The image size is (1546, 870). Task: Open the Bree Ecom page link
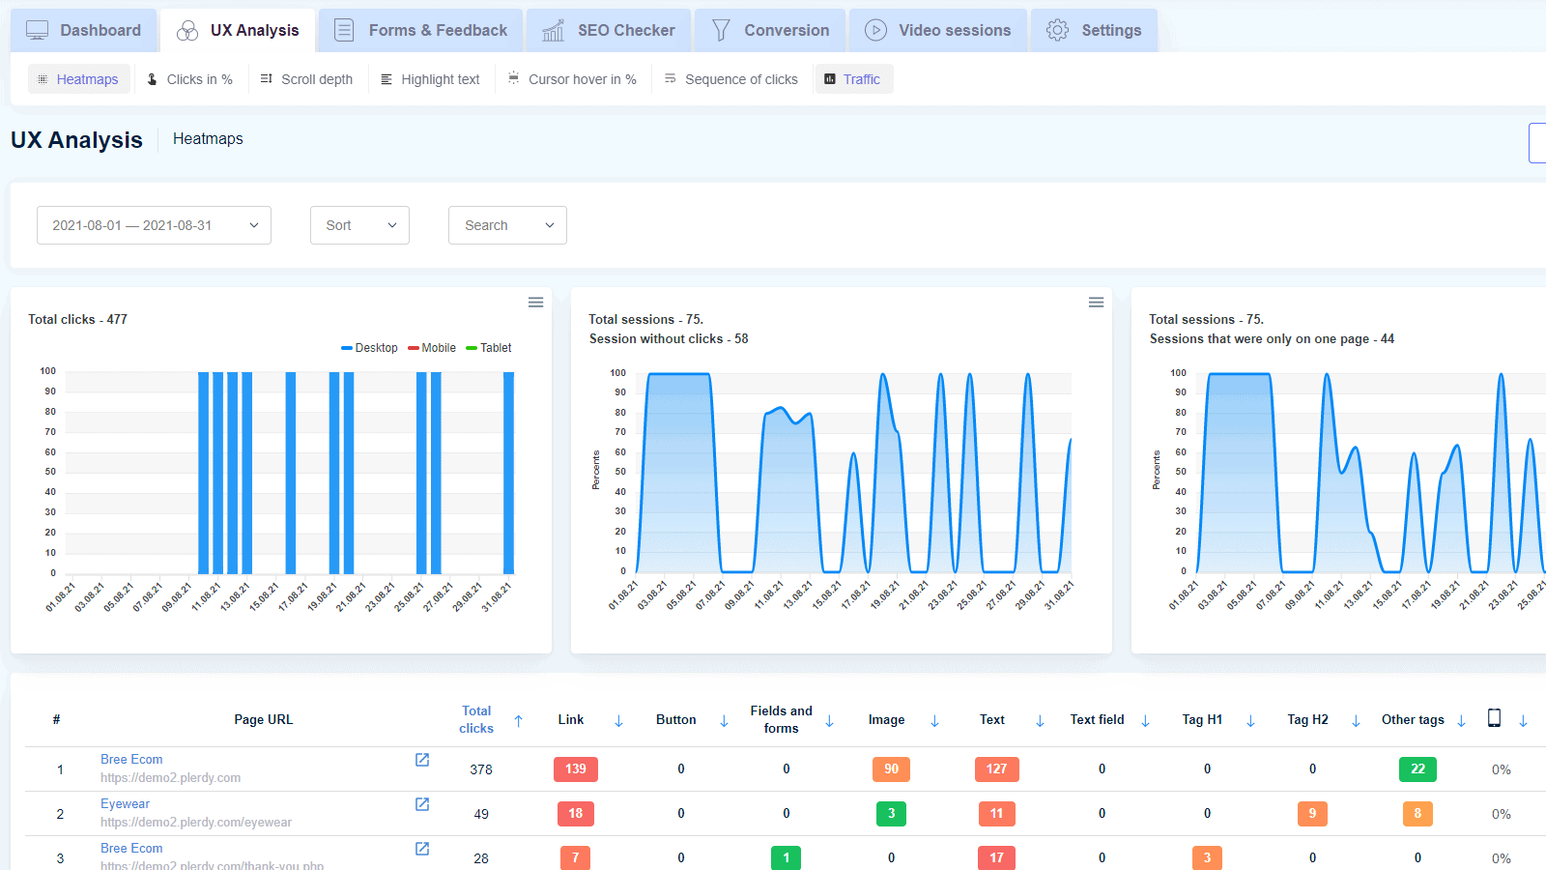[131, 759]
